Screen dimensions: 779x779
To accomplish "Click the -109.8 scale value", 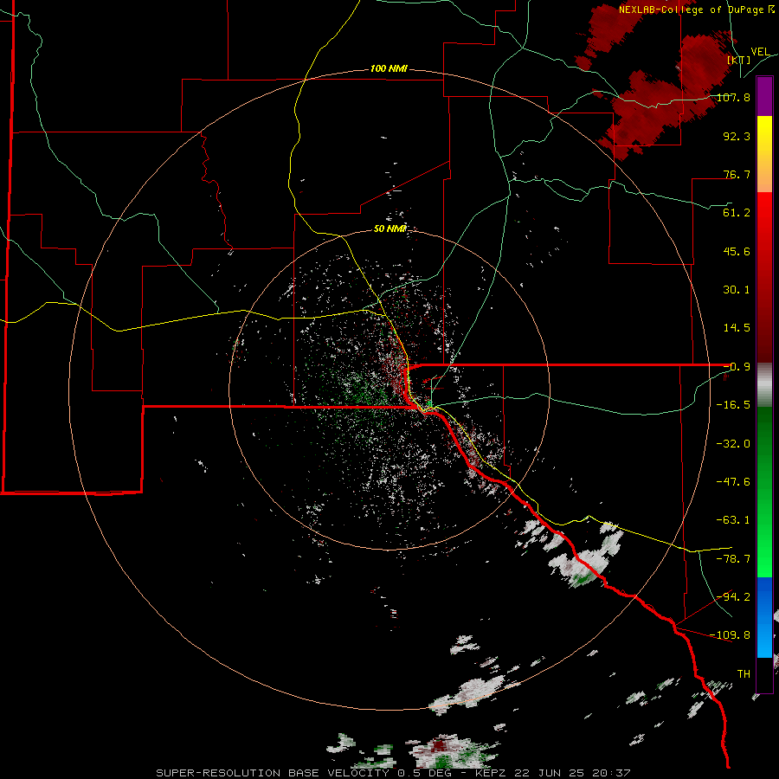I will coord(730,635).
